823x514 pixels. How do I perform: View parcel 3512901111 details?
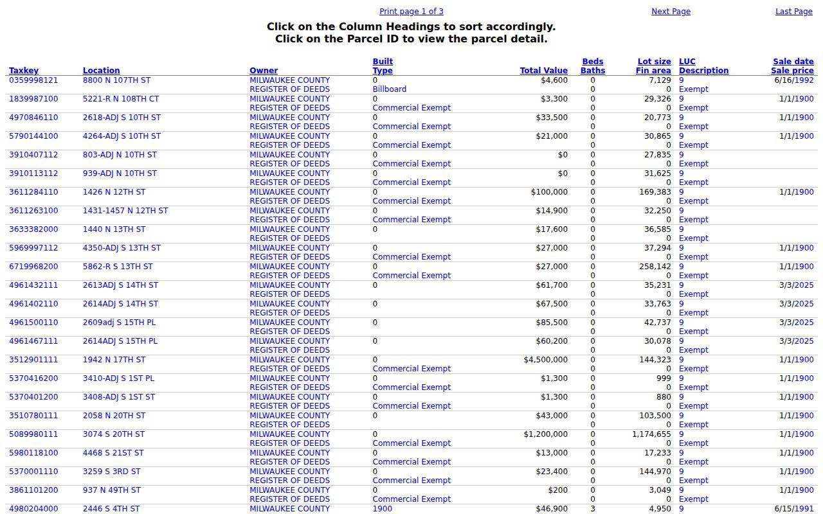pos(33,360)
